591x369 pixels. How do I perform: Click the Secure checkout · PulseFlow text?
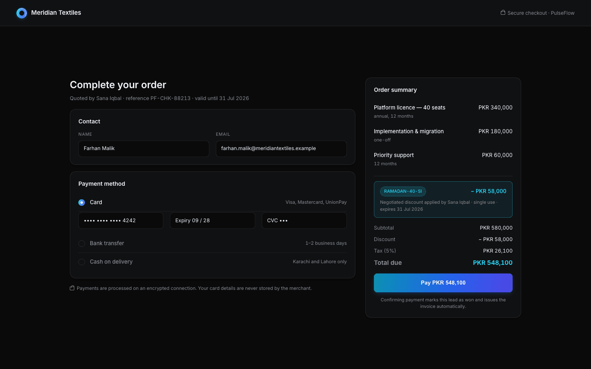[x=541, y=13]
